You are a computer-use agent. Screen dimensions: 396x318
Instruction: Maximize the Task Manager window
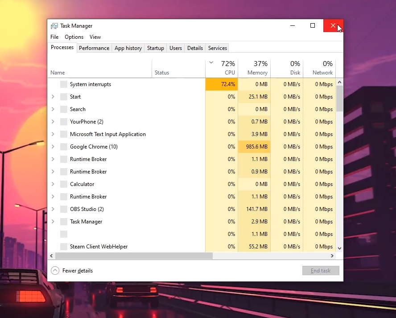click(x=313, y=25)
